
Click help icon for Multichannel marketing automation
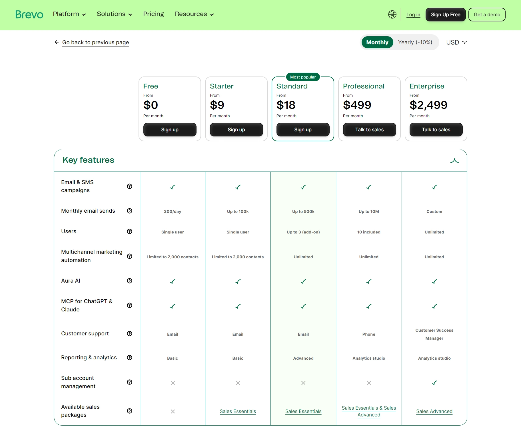pyautogui.click(x=129, y=256)
